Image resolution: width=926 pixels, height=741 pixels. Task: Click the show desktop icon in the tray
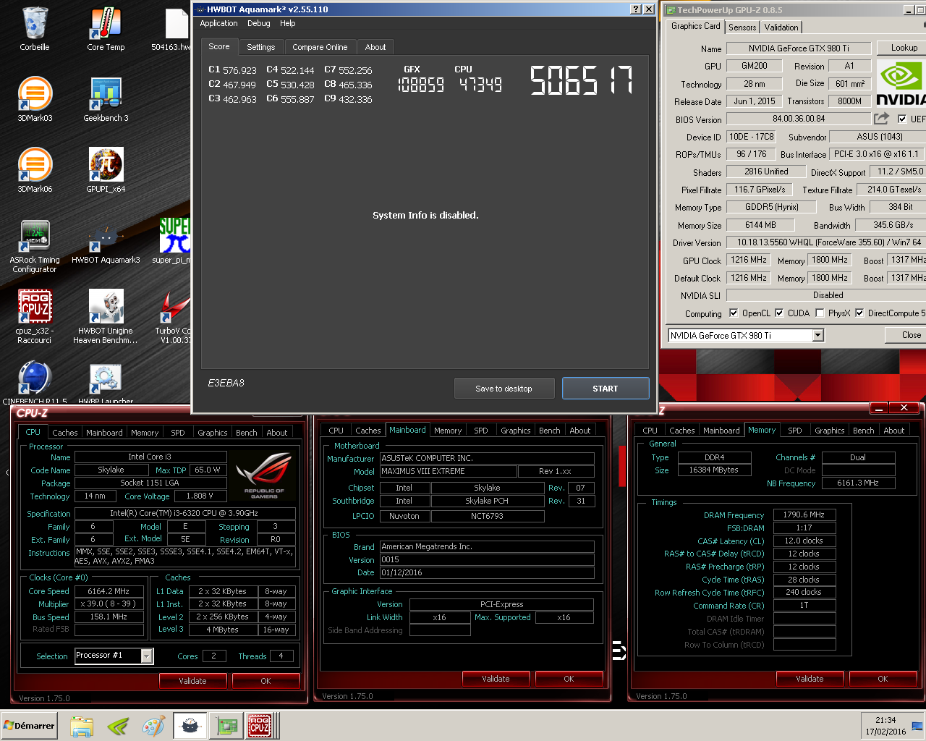click(917, 726)
